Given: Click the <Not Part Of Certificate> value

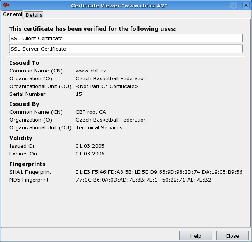Looking at the screenshot, I should coord(107,87).
